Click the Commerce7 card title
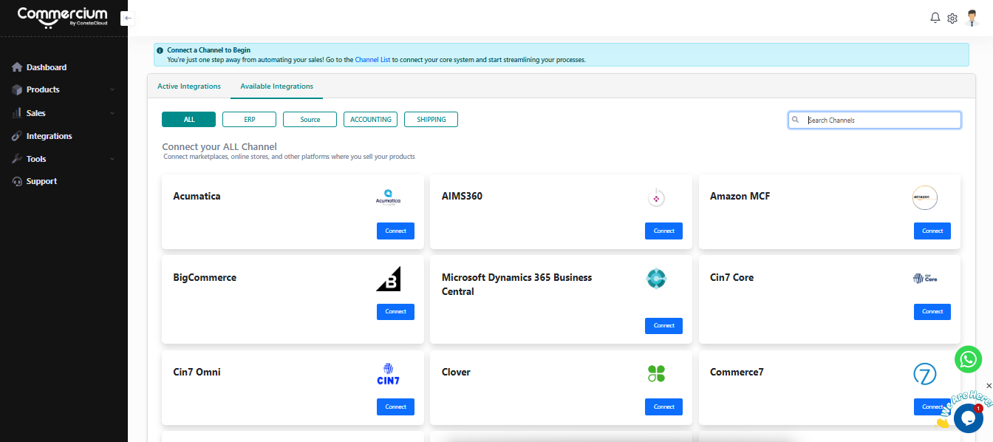Screen dimensions: 993x442 click(x=737, y=372)
